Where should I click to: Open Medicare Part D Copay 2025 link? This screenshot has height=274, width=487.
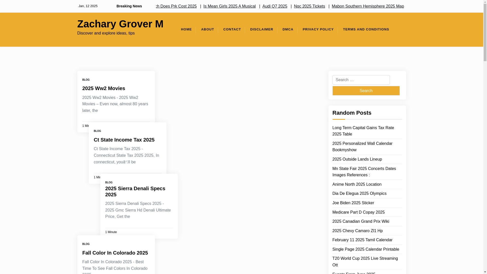coord(358,212)
